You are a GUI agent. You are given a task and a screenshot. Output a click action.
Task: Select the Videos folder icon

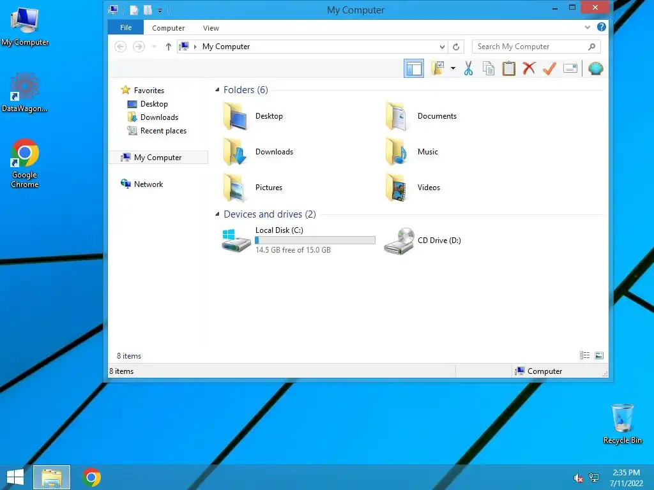coord(396,188)
